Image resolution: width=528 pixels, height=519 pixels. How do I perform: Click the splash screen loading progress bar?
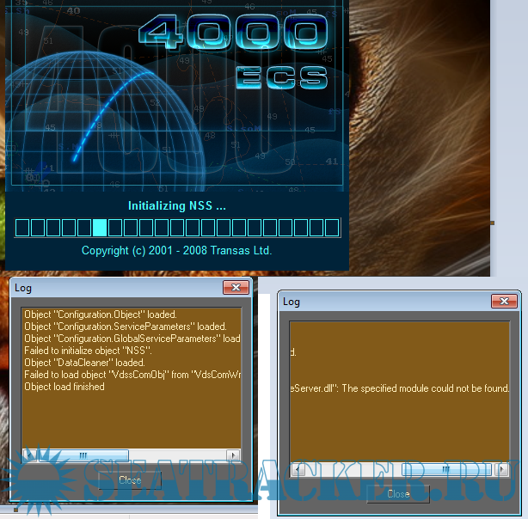click(x=176, y=227)
